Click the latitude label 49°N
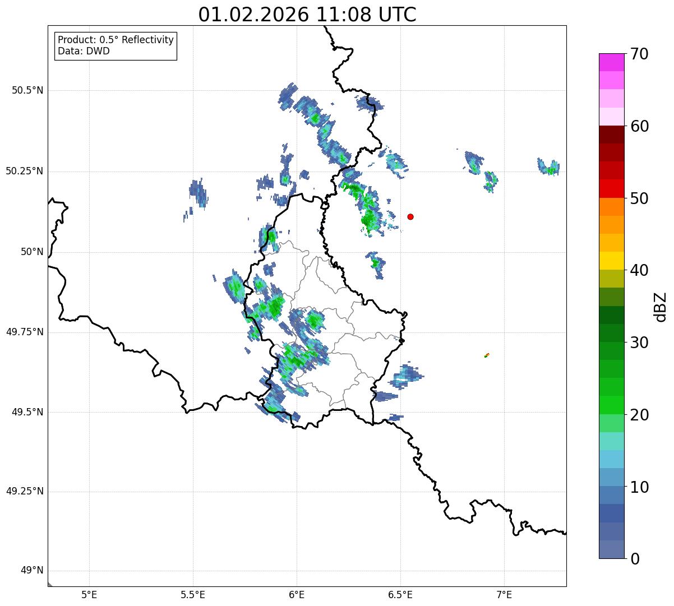Screen dimensions: 674x606 point(32,571)
